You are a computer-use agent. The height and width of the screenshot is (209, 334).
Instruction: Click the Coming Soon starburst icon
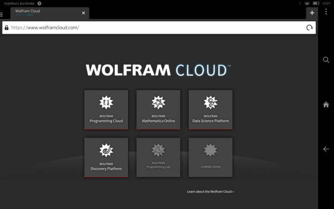tap(210, 150)
